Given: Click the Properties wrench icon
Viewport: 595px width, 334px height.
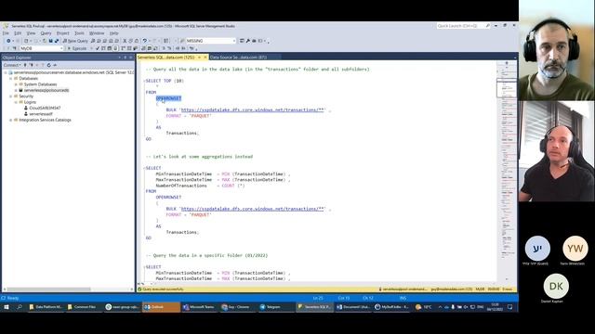Looking at the screenshot, I should coord(248,41).
